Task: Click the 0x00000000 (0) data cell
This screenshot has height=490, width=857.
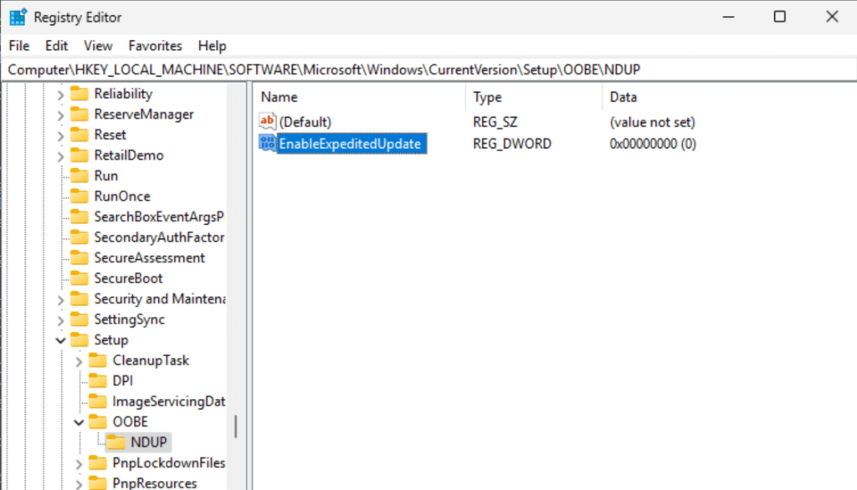Action: click(653, 144)
